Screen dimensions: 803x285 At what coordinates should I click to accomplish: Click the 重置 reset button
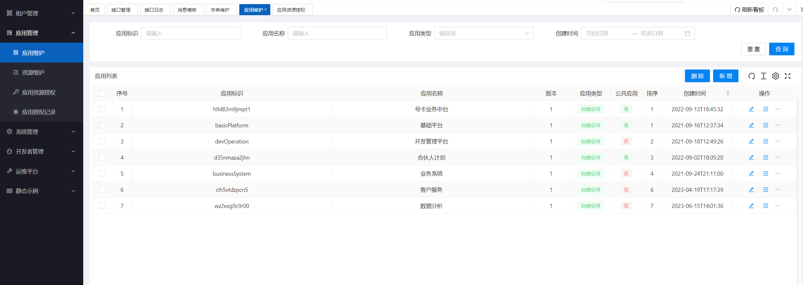(753, 49)
